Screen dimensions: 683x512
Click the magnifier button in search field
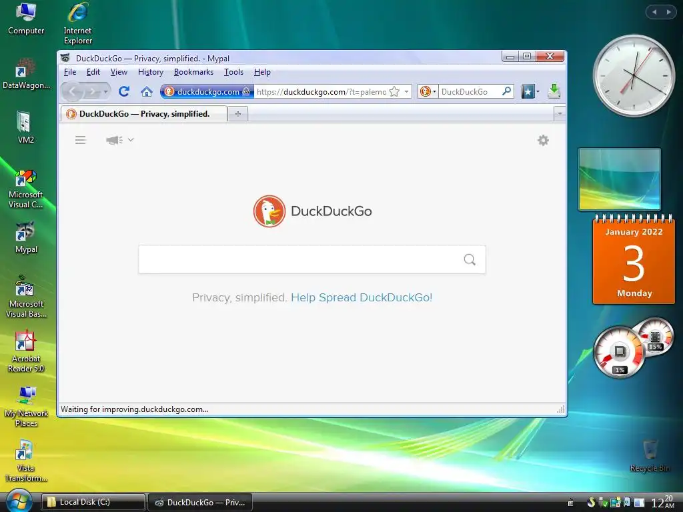coord(470,259)
